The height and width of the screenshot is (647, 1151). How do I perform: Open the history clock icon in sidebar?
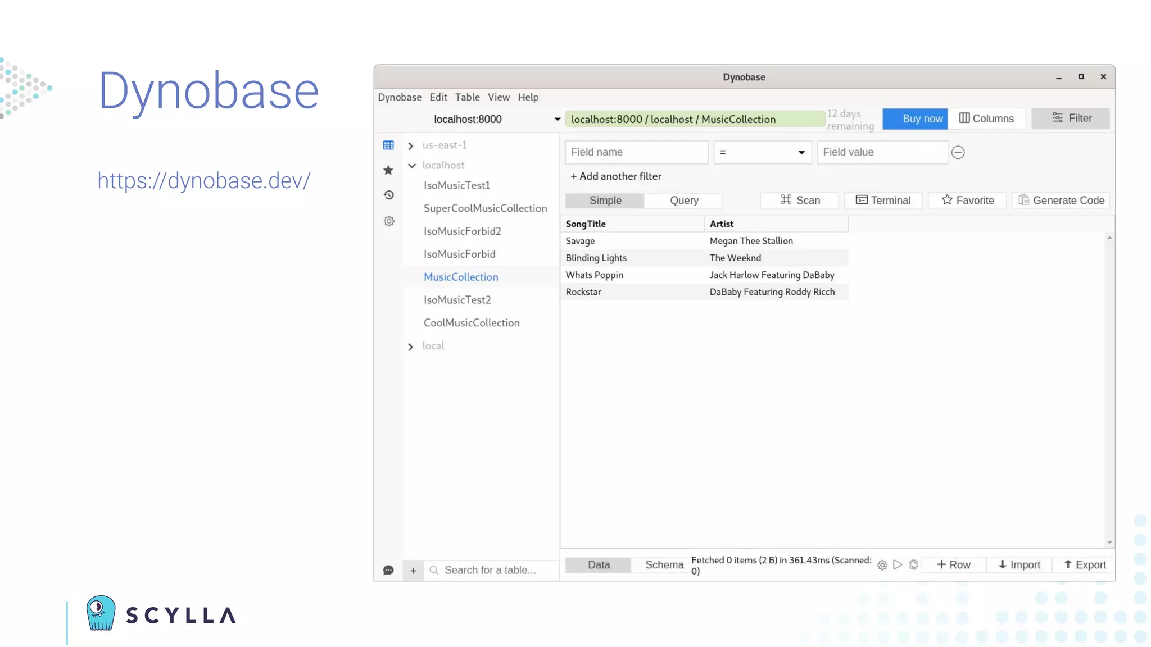(388, 195)
